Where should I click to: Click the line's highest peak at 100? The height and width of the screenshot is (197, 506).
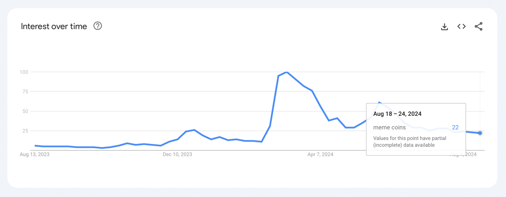287,72
